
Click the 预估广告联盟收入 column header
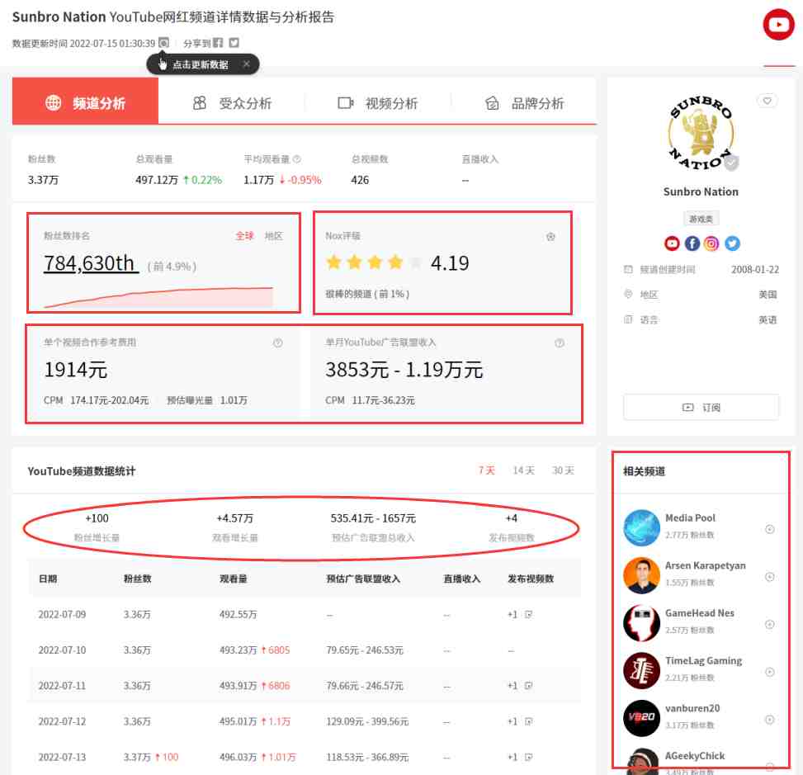pos(363,579)
